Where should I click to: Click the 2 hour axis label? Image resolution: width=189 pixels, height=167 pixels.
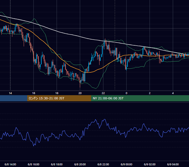[x=150, y=93]
